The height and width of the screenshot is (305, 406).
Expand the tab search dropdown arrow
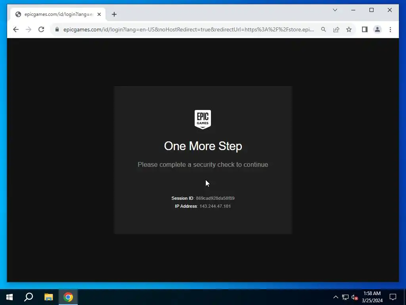[335, 10]
